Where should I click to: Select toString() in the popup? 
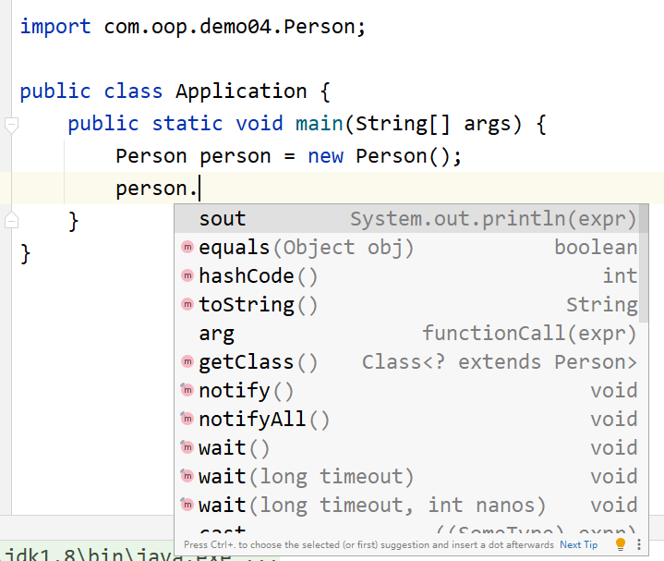click(x=407, y=305)
